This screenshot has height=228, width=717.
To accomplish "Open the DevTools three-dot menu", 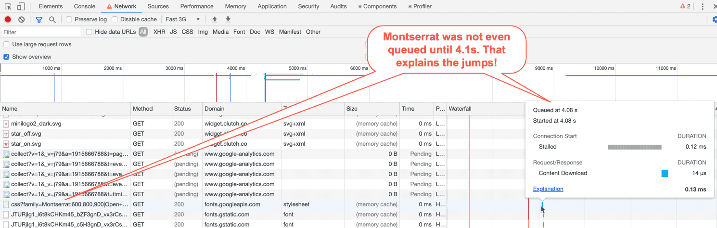I will tap(703, 6).
